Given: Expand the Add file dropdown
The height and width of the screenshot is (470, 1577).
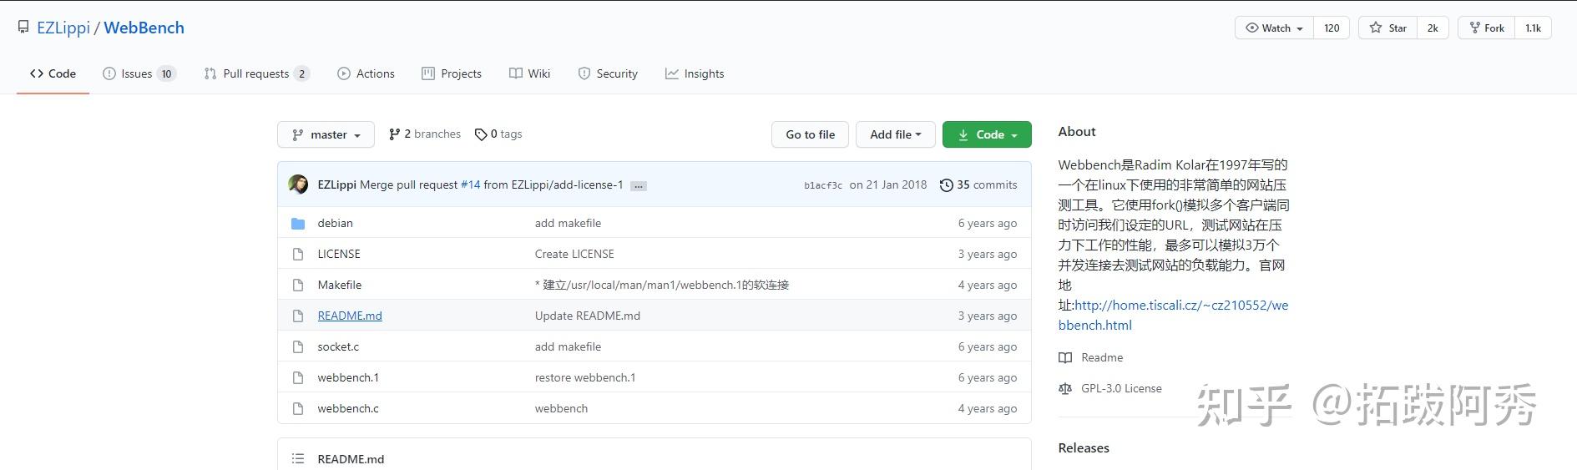Looking at the screenshot, I should point(895,135).
